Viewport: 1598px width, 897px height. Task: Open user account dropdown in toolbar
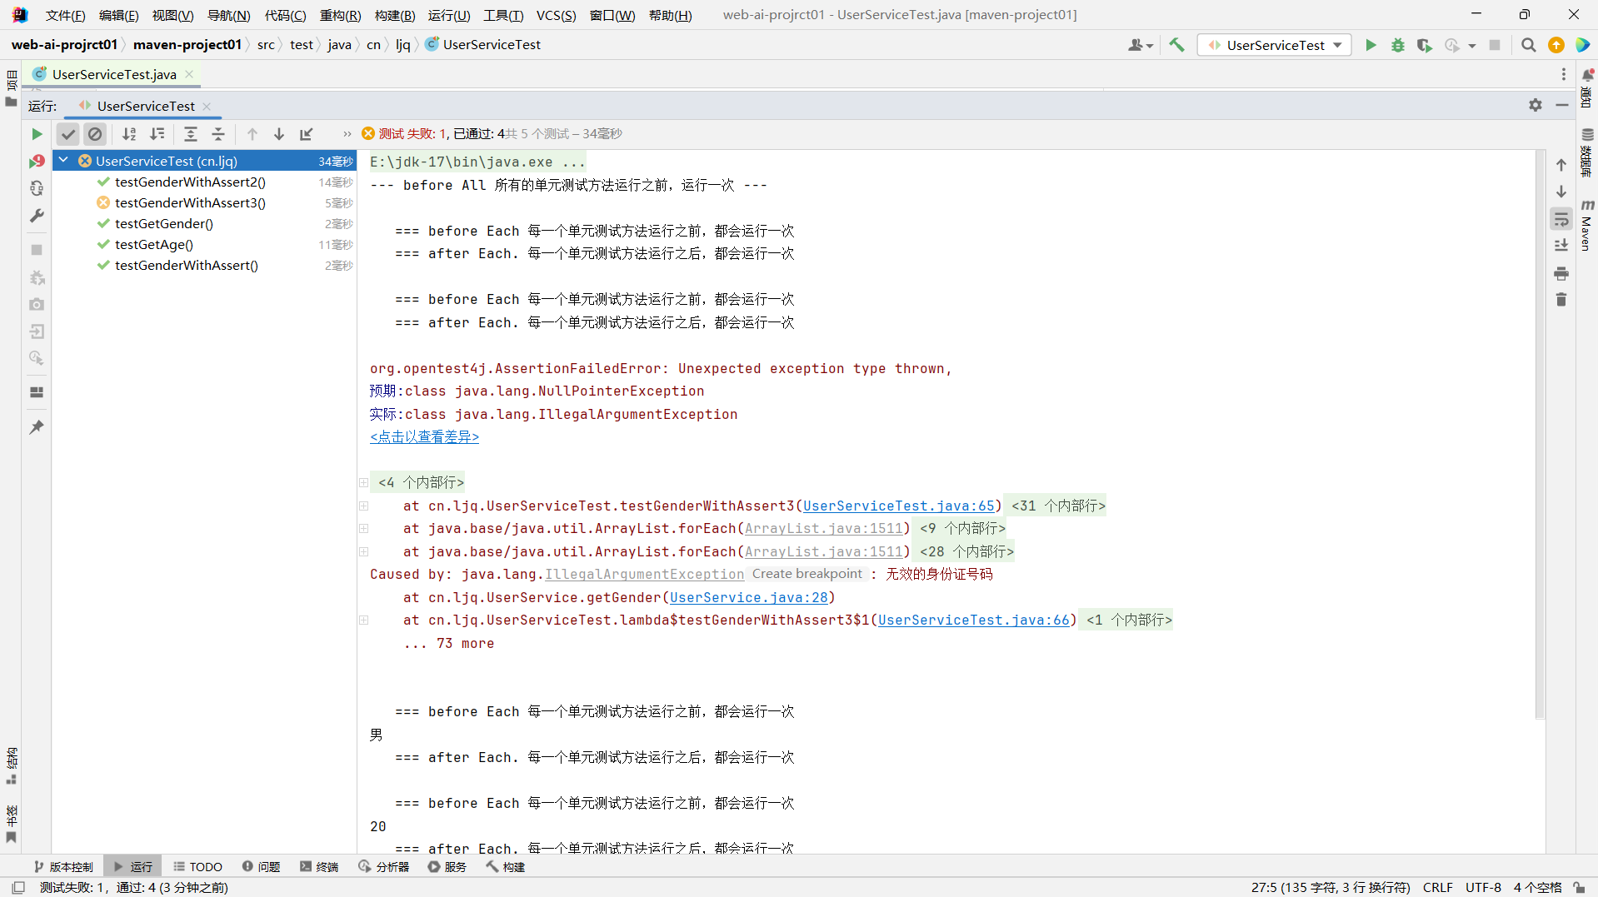1141,45
